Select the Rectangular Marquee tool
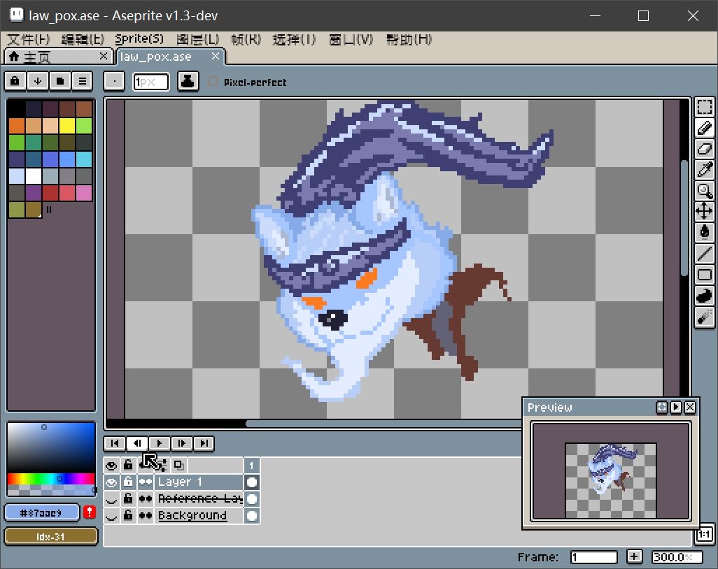This screenshot has height=569, width=718. [x=704, y=107]
